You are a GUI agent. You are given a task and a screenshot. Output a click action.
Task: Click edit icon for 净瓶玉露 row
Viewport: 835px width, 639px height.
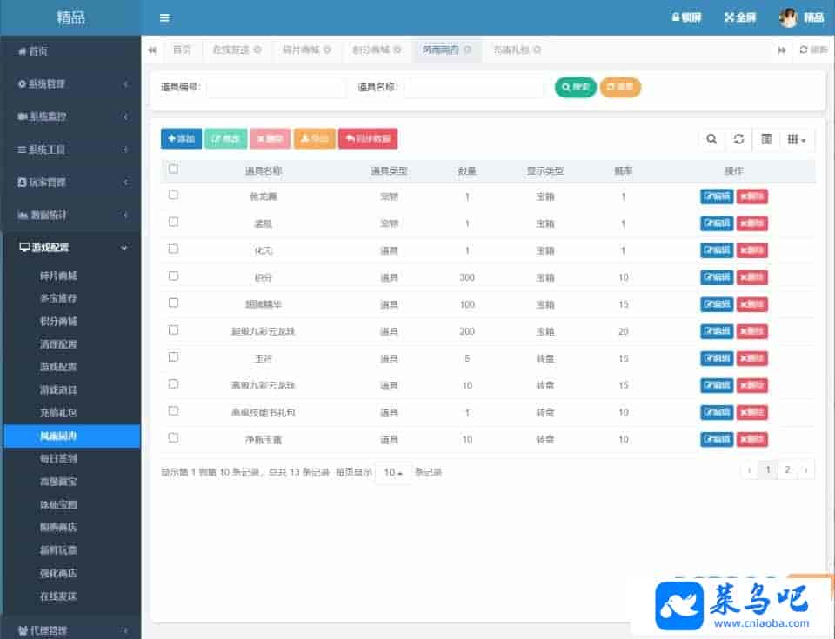pos(716,439)
